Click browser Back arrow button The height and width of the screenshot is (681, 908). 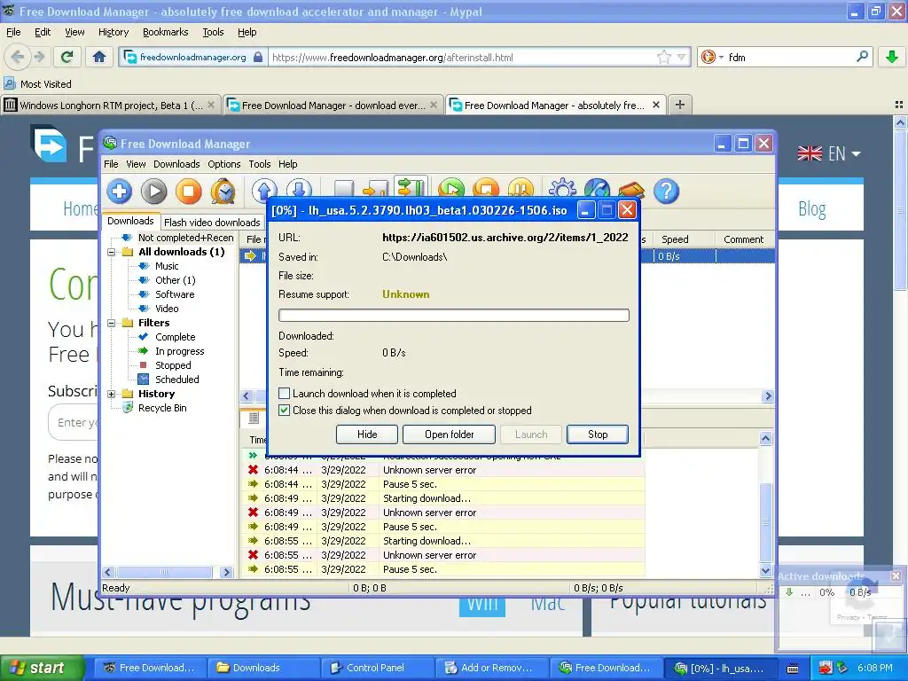tap(18, 57)
